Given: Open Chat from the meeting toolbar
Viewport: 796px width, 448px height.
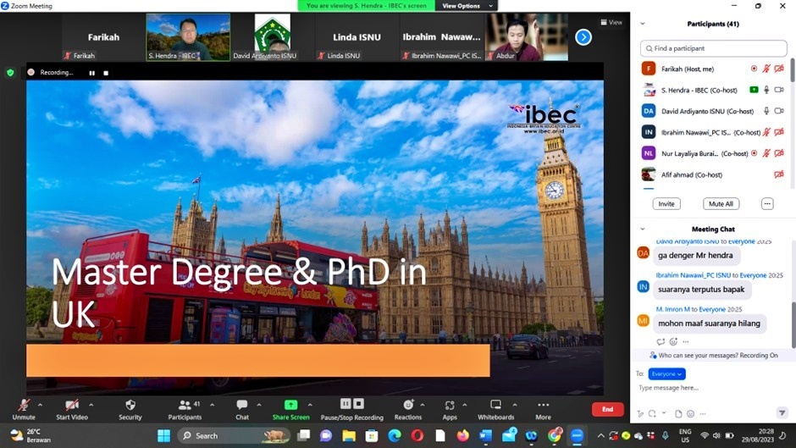Looking at the screenshot, I should tap(242, 406).
